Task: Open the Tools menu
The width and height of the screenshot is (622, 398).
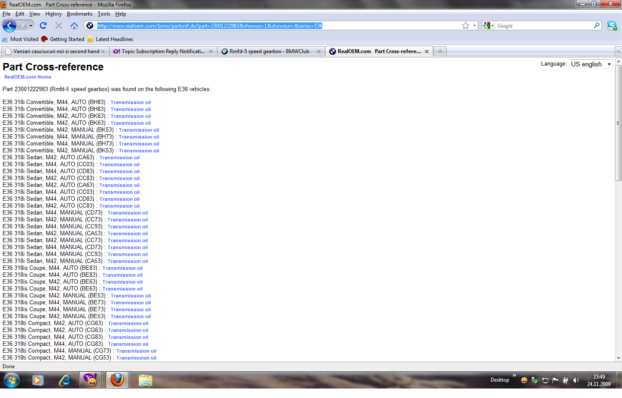Action: (104, 14)
